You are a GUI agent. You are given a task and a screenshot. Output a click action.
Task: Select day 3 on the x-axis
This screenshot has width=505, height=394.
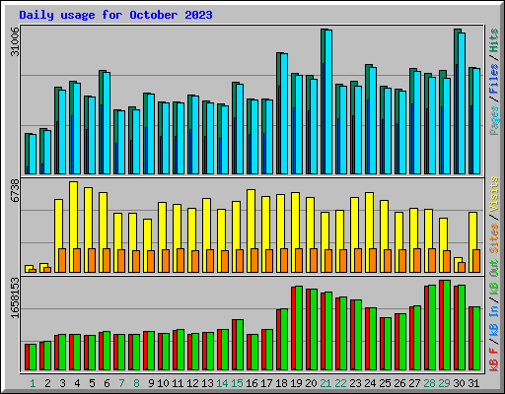point(62,383)
